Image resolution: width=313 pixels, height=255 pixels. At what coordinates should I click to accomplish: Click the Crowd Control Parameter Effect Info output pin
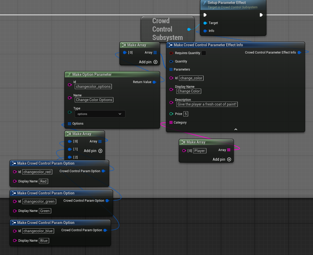pyautogui.click(x=299, y=53)
